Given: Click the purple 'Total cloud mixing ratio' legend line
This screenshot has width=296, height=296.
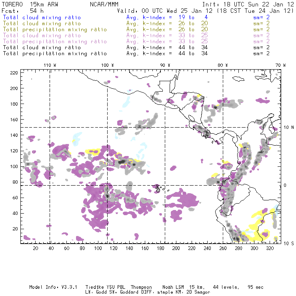Looking at the screenshot, I should point(42,36).
